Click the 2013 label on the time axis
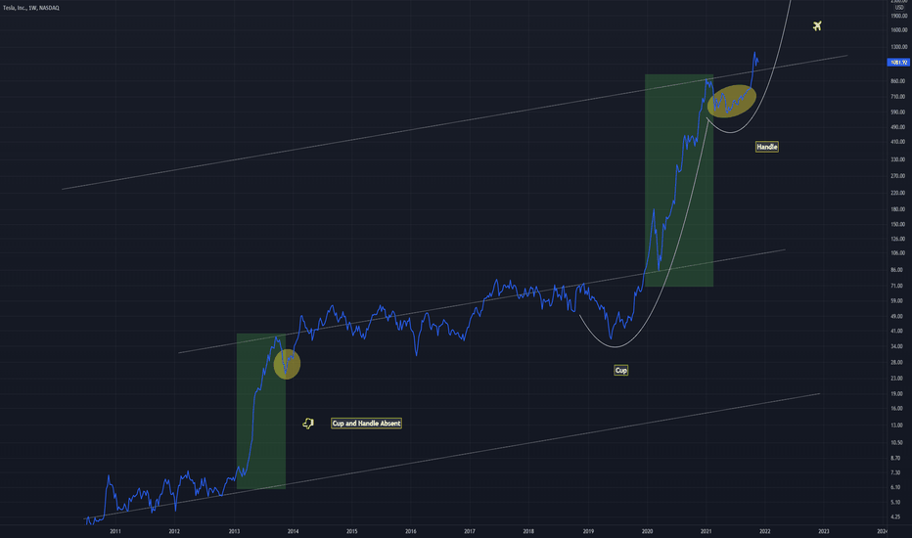 click(x=234, y=531)
